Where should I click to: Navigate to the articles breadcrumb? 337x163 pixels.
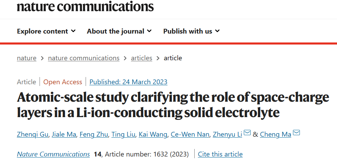(x=141, y=58)
